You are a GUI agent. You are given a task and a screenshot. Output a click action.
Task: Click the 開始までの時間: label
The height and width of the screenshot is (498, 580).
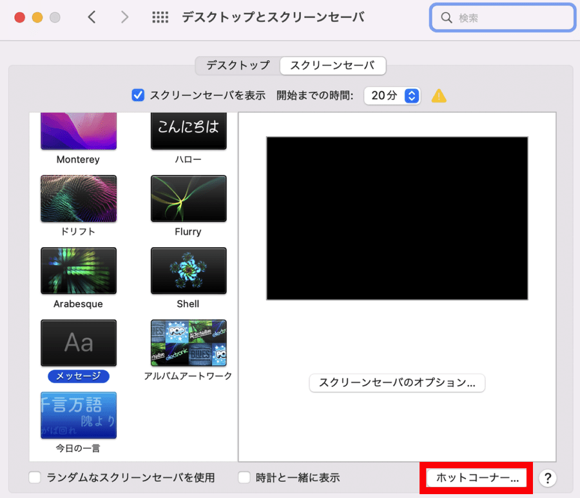click(x=314, y=95)
